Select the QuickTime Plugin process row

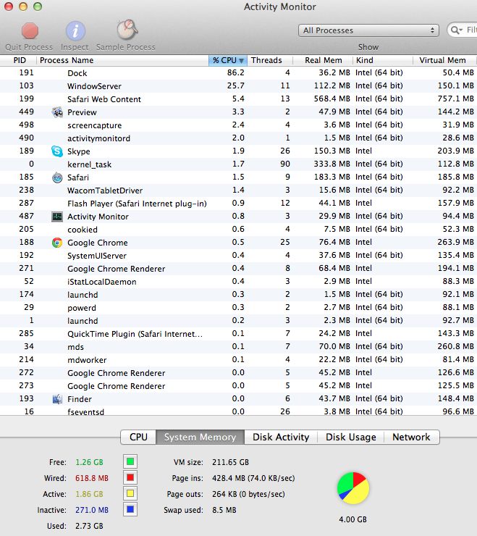pyautogui.click(x=239, y=334)
